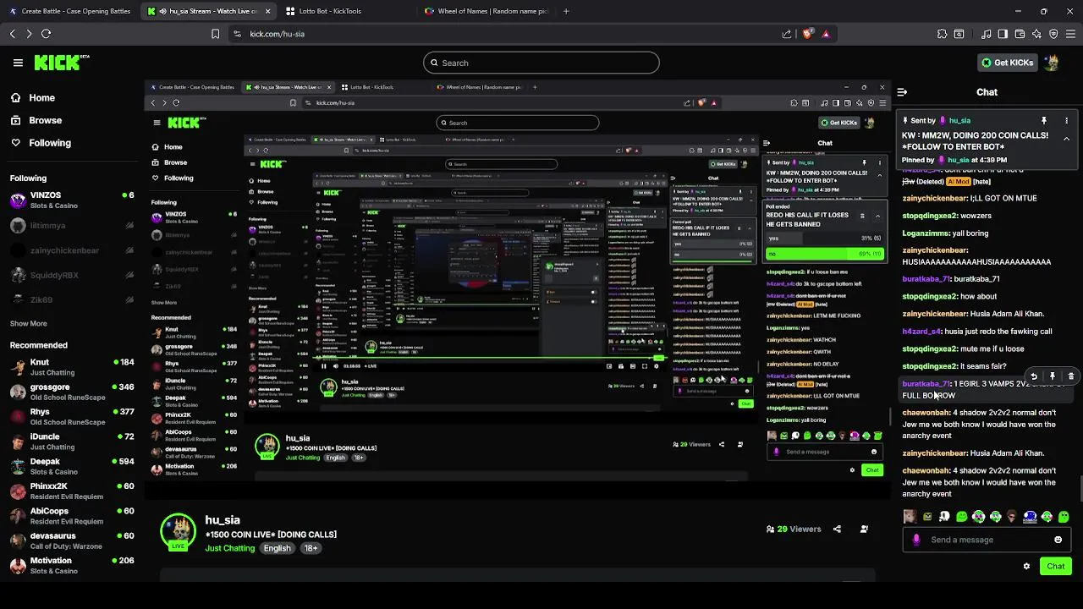This screenshot has height=609, width=1083.
Task: Switch to Create Battle browser tab
Action: tap(69, 11)
